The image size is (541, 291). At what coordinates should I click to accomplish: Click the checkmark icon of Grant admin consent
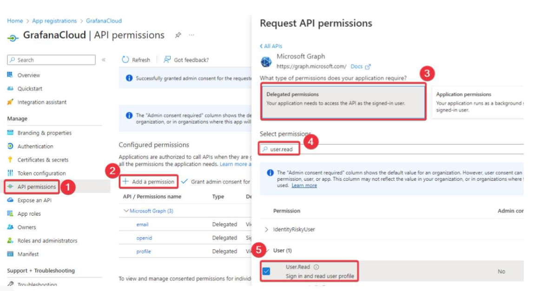point(185,181)
